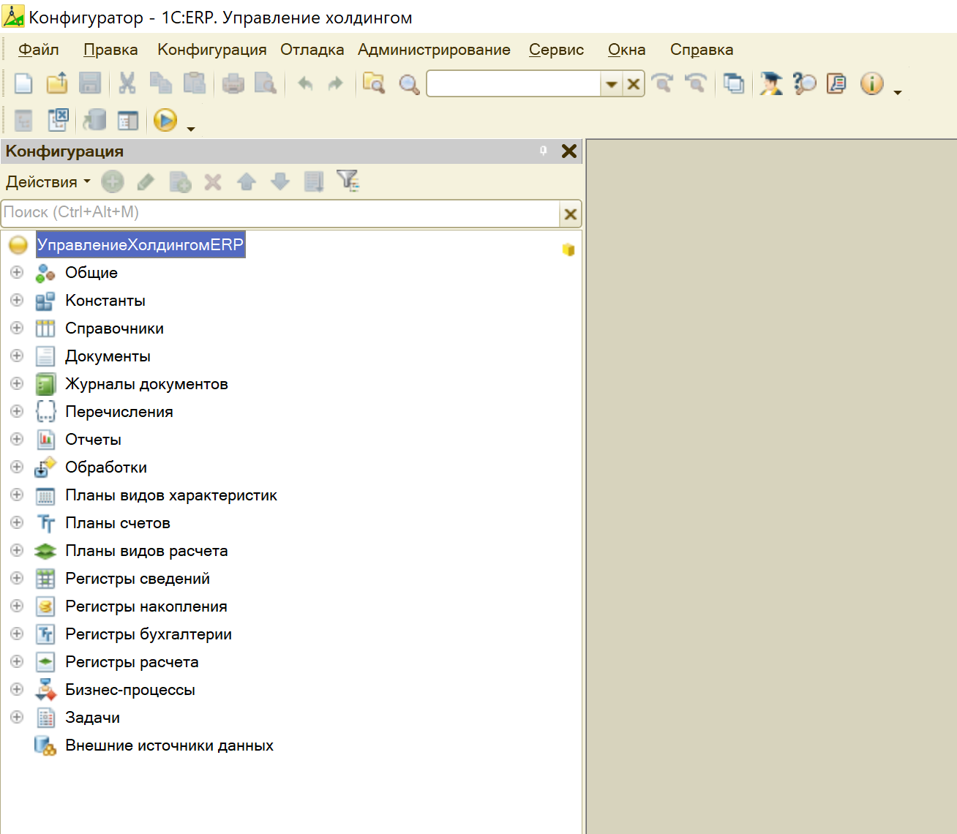Click the Add green plus icon

pos(113,181)
